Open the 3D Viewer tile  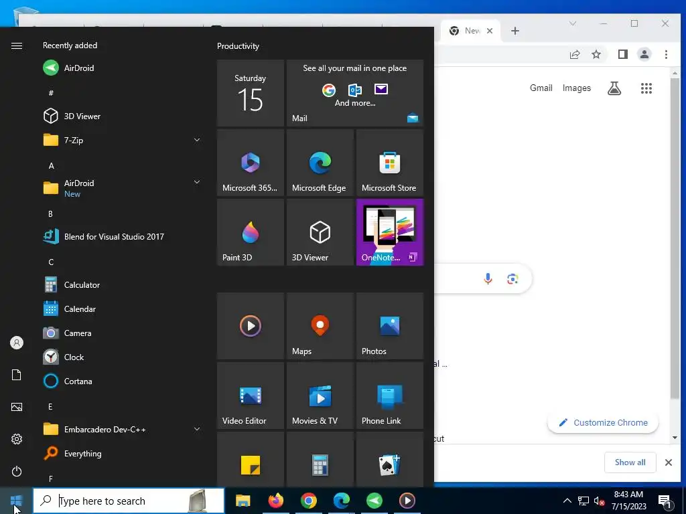point(320,232)
